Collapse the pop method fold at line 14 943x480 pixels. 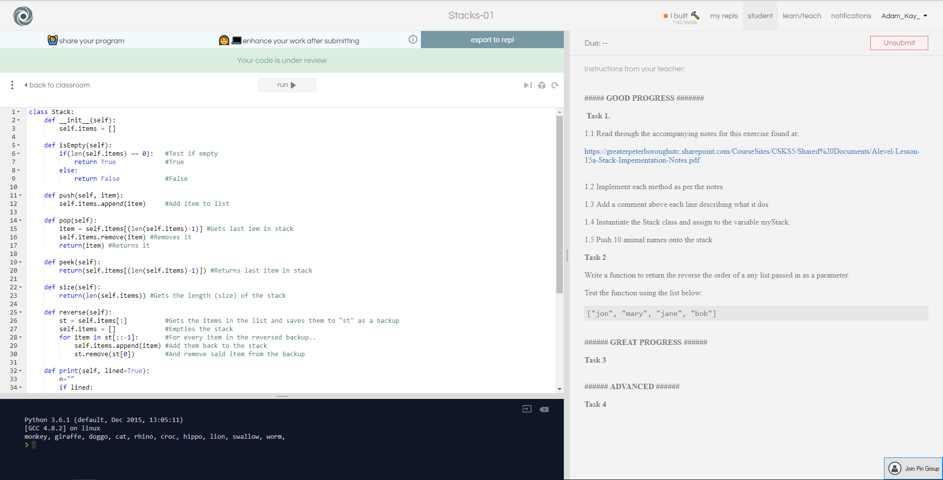click(20, 221)
